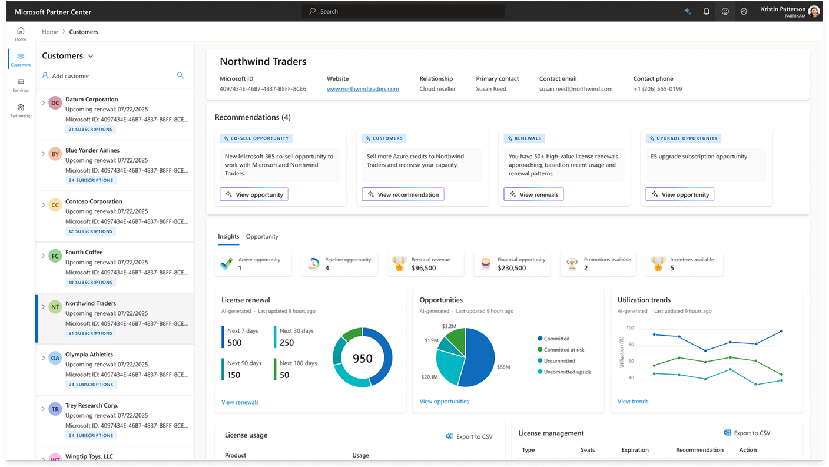Open www.northwindtraders.com link

(363, 89)
